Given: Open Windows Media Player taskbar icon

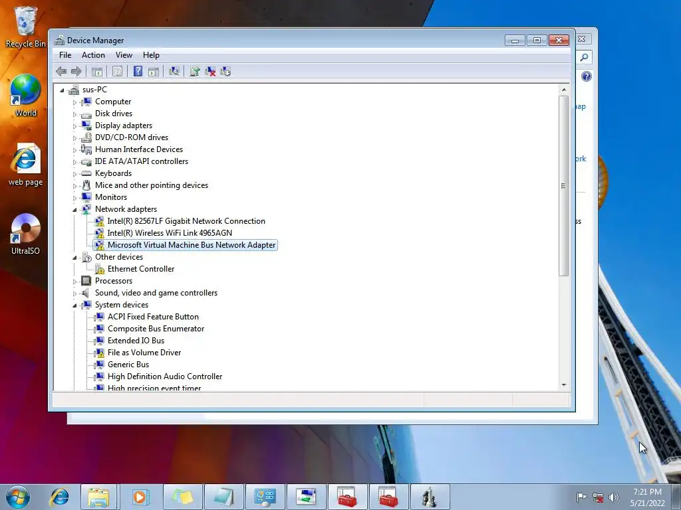Looking at the screenshot, I should (x=141, y=497).
